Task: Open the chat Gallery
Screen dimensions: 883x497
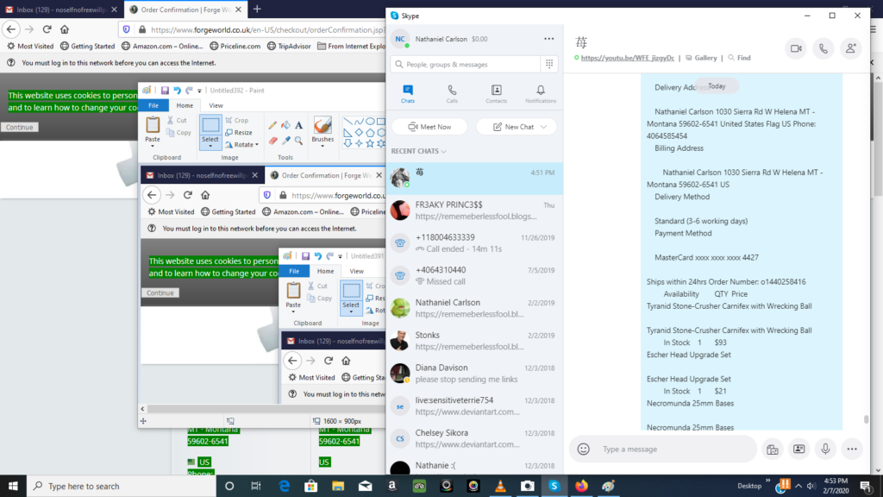Action: click(x=701, y=58)
